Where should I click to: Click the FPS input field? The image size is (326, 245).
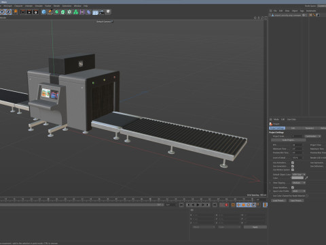coord(297,145)
